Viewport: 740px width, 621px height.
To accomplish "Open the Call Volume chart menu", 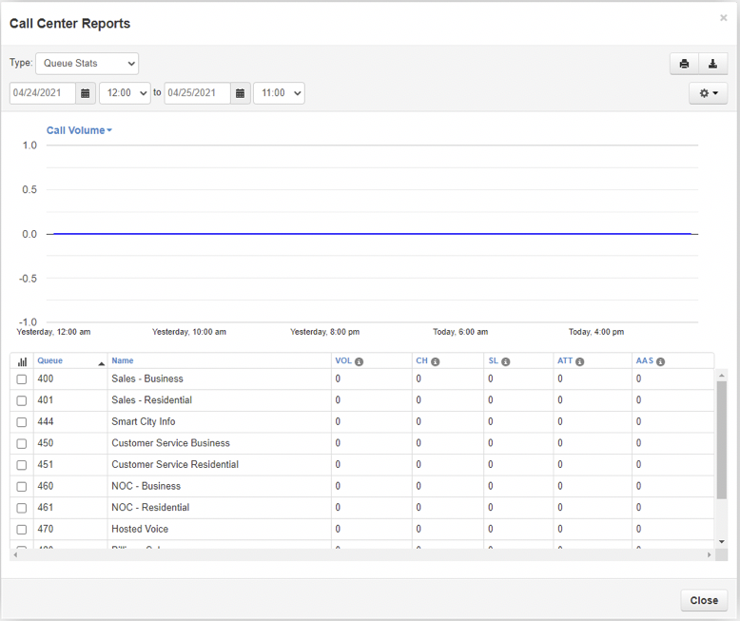I will coord(79,130).
